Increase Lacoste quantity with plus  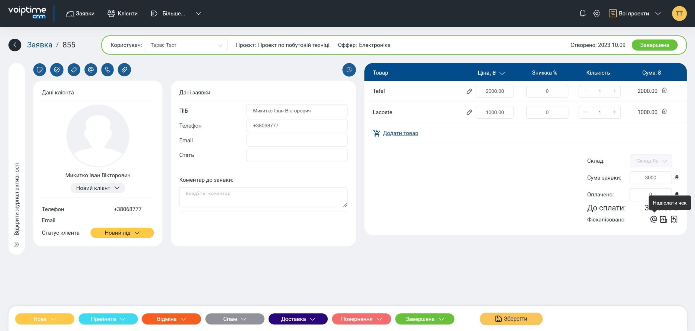(614, 112)
